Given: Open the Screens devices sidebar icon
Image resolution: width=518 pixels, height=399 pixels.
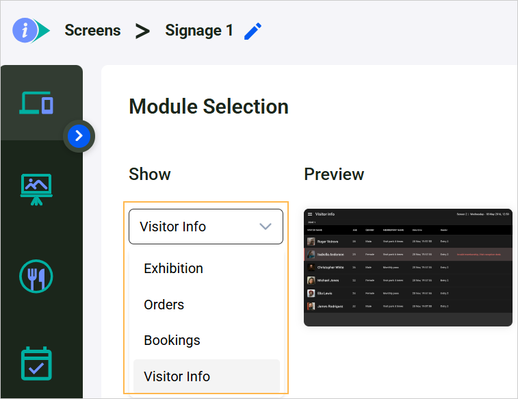Looking at the screenshot, I should [x=36, y=103].
